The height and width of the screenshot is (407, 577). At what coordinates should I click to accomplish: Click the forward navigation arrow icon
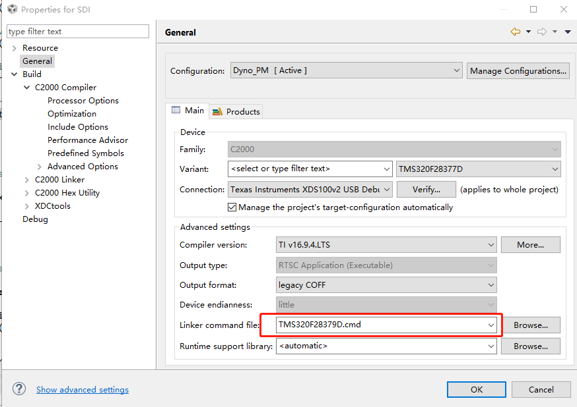coord(542,32)
